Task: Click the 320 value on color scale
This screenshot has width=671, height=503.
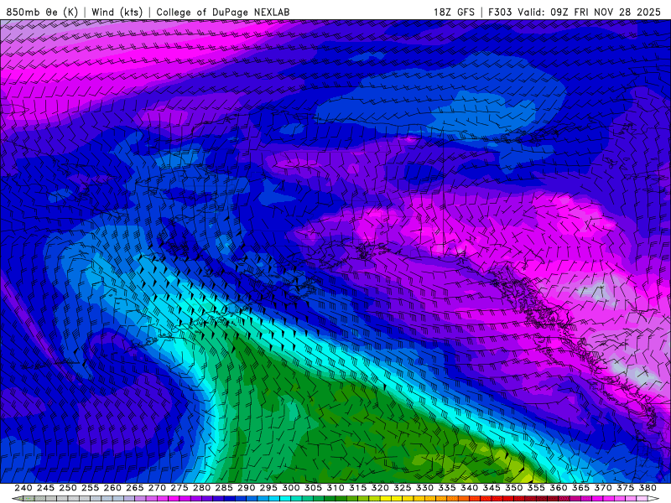Action: (x=380, y=488)
